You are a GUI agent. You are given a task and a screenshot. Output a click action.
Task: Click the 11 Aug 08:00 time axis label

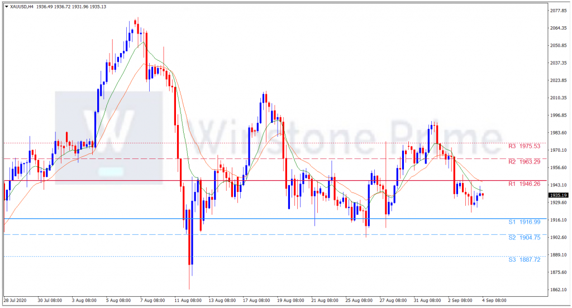click(x=188, y=300)
